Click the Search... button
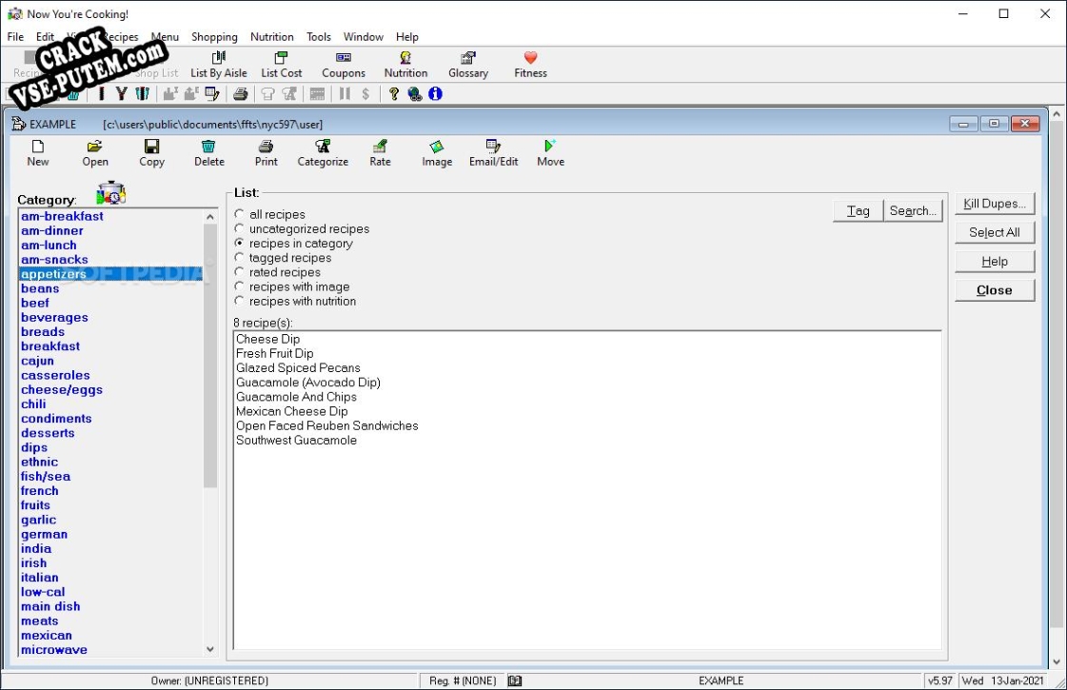 [913, 211]
